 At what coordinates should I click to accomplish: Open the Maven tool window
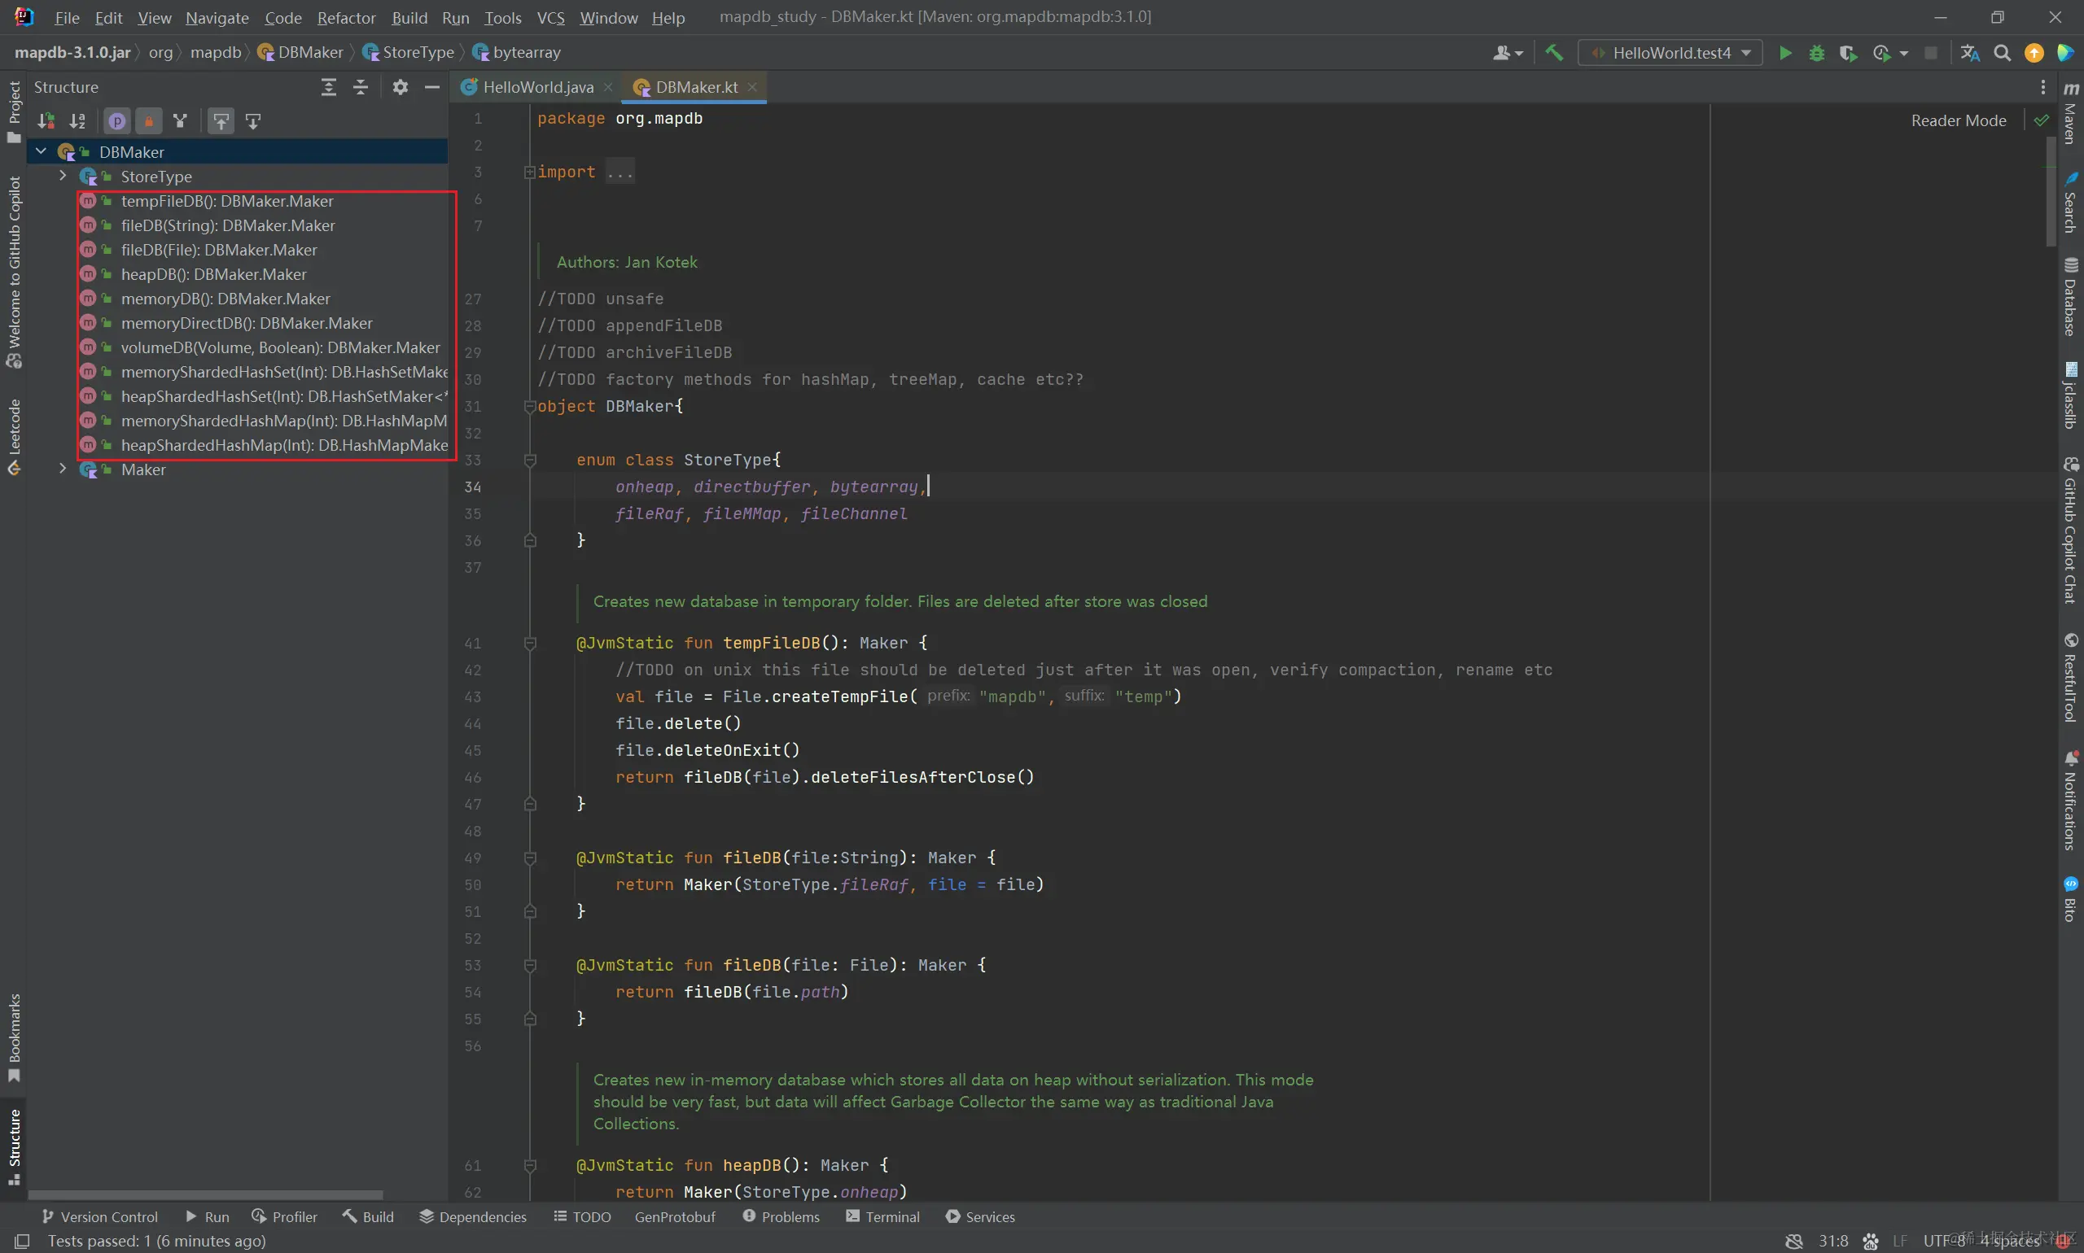2070,112
